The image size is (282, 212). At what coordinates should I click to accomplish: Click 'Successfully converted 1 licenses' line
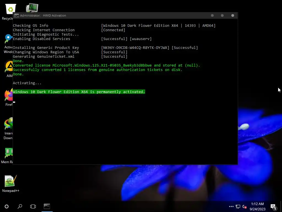[98, 70]
